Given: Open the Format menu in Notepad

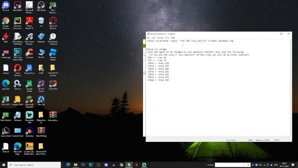Looking at the screenshot, I should tap(160, 38).
